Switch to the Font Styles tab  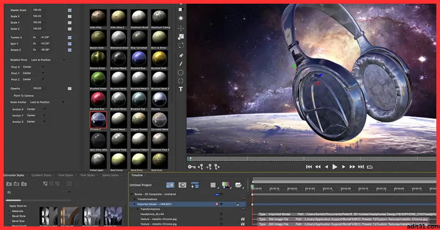pyautogui.click(x=66, y=175)
